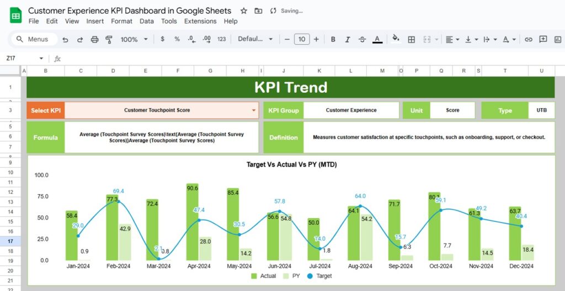Image resolution: width=565 pixels, height=291 pixels.
Task: Click the chart title Target Vs Actual Vs PY
Action: [x=291, y=165]
